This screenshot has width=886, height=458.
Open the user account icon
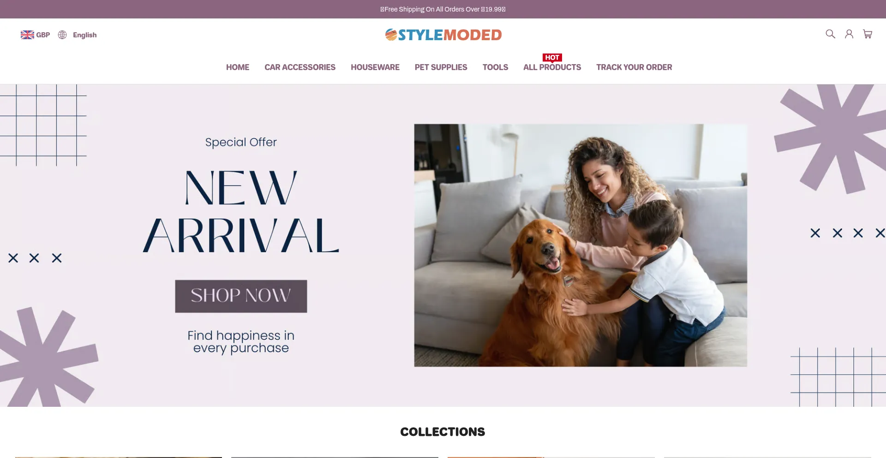[849, 34]
